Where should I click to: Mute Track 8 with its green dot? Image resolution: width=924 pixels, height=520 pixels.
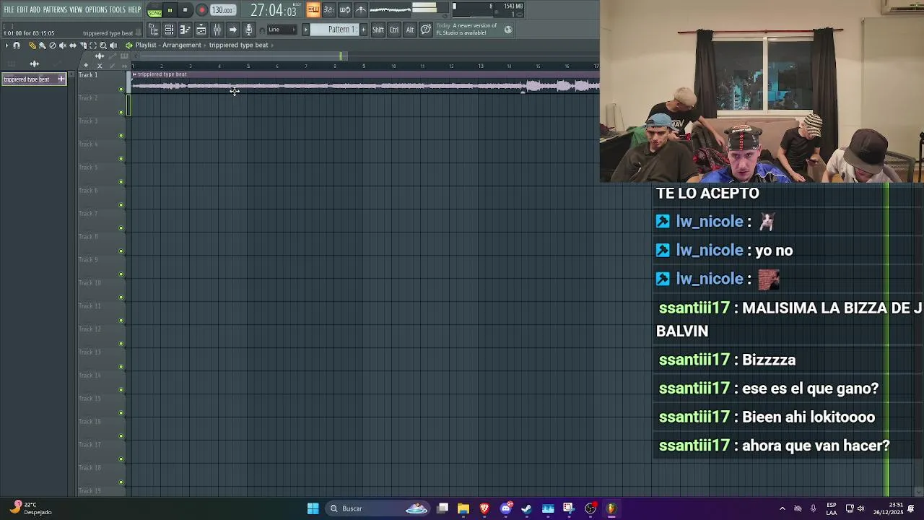pos(121,251)
